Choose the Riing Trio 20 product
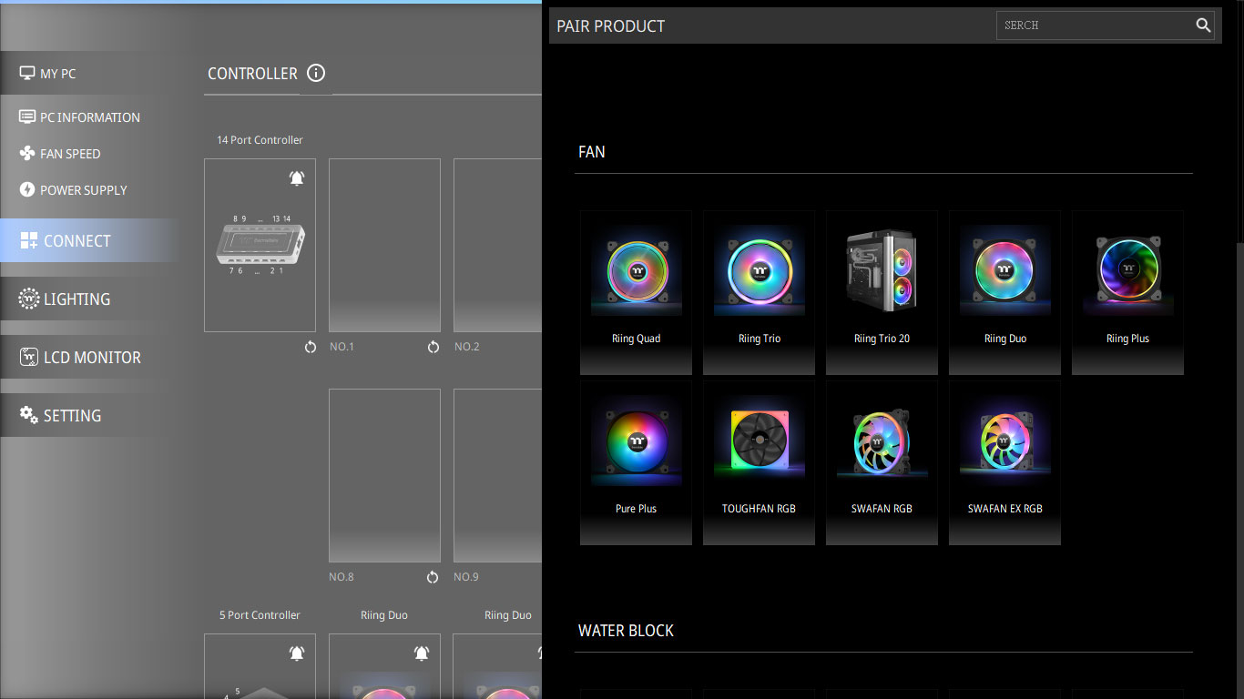 pos(882,291)
